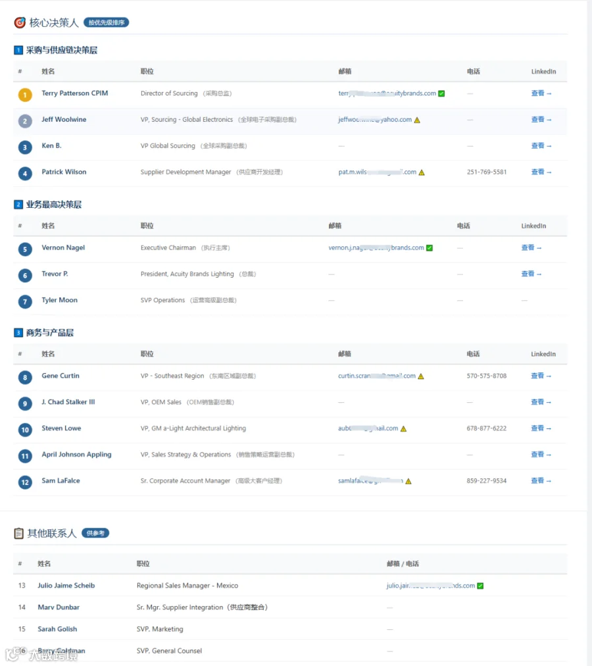This screenshot has height=666, width=592.
Task: Click the name Sarah Golish
Action: click(57, 629)
